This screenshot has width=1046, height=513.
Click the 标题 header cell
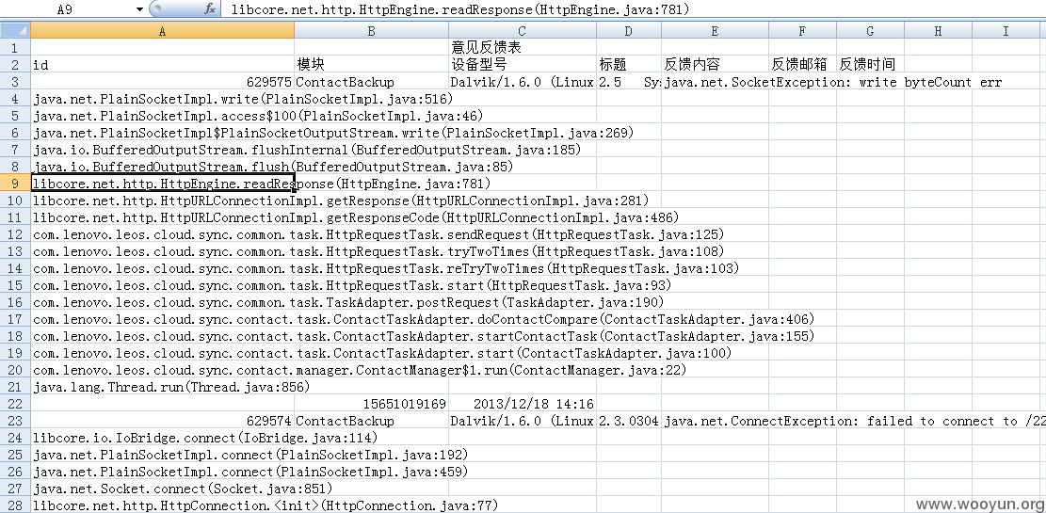click(x=629, y=65)
